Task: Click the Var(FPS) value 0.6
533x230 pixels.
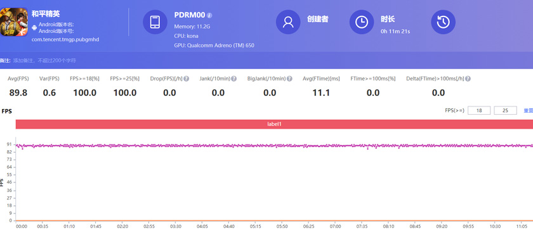Action: 49,93
